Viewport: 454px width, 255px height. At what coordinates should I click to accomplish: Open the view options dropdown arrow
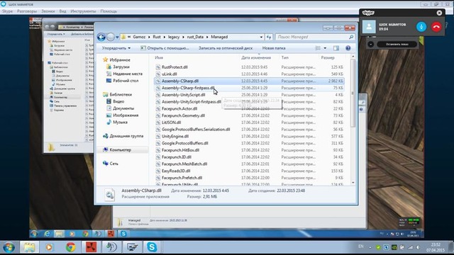pyautogui.click(x=325, y=48)
